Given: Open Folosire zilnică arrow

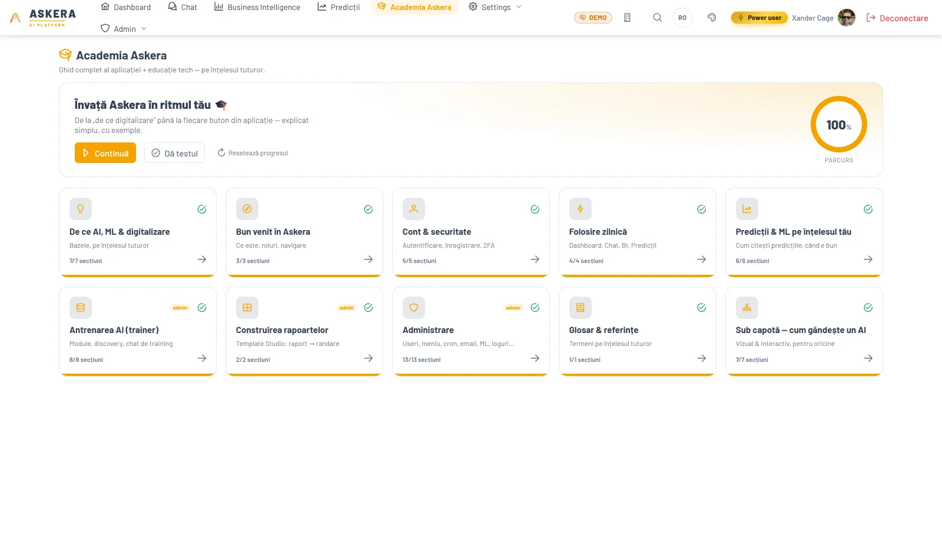Looking at the screenshot, I should click(x=702, y=259).
